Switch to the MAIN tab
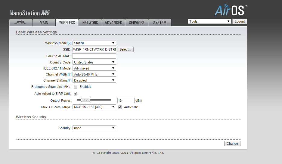This screenshot has width=282, height=164. click(44, 23)
